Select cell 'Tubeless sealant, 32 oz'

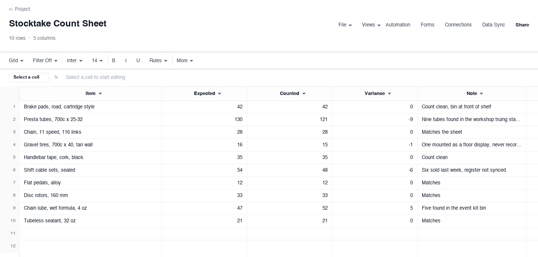click(x=91, y=221)
